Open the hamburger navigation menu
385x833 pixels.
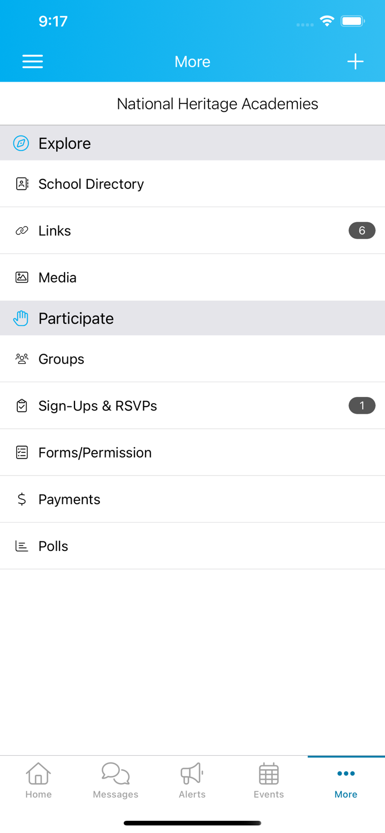pyautogui.click(x=32, y=62)
